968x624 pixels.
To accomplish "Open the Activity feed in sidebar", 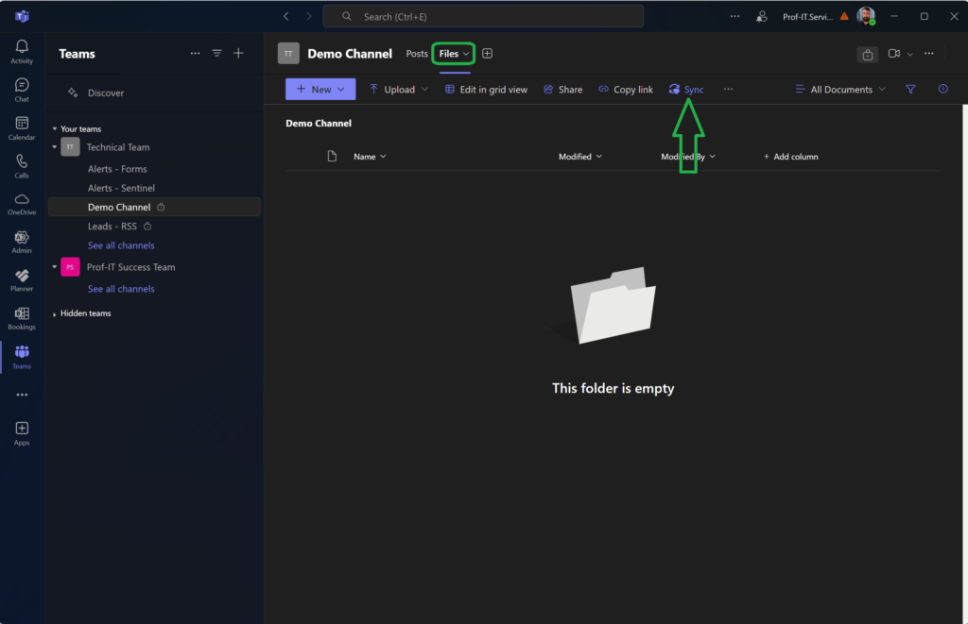I will click(x=22, y=51).
